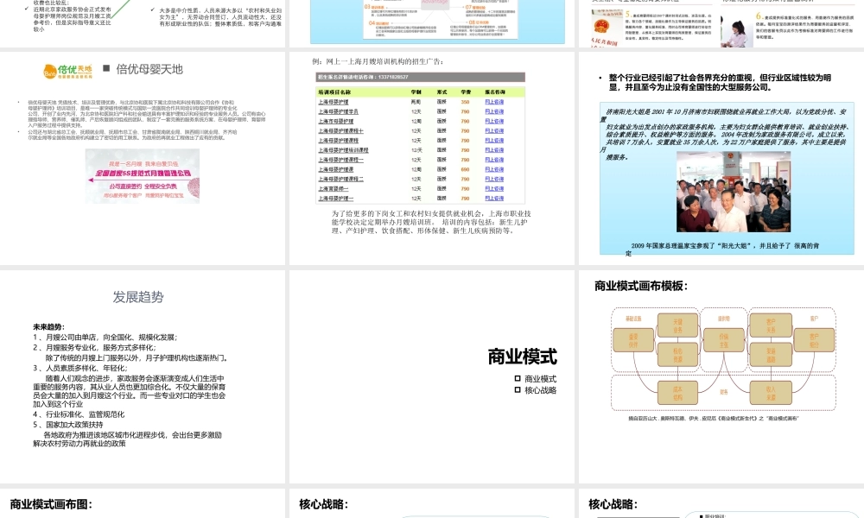The width and height of the screenshot is (864, 518).
Task: Check the 商业模式 checkbox on the section slide
Action: pos(517,376)
